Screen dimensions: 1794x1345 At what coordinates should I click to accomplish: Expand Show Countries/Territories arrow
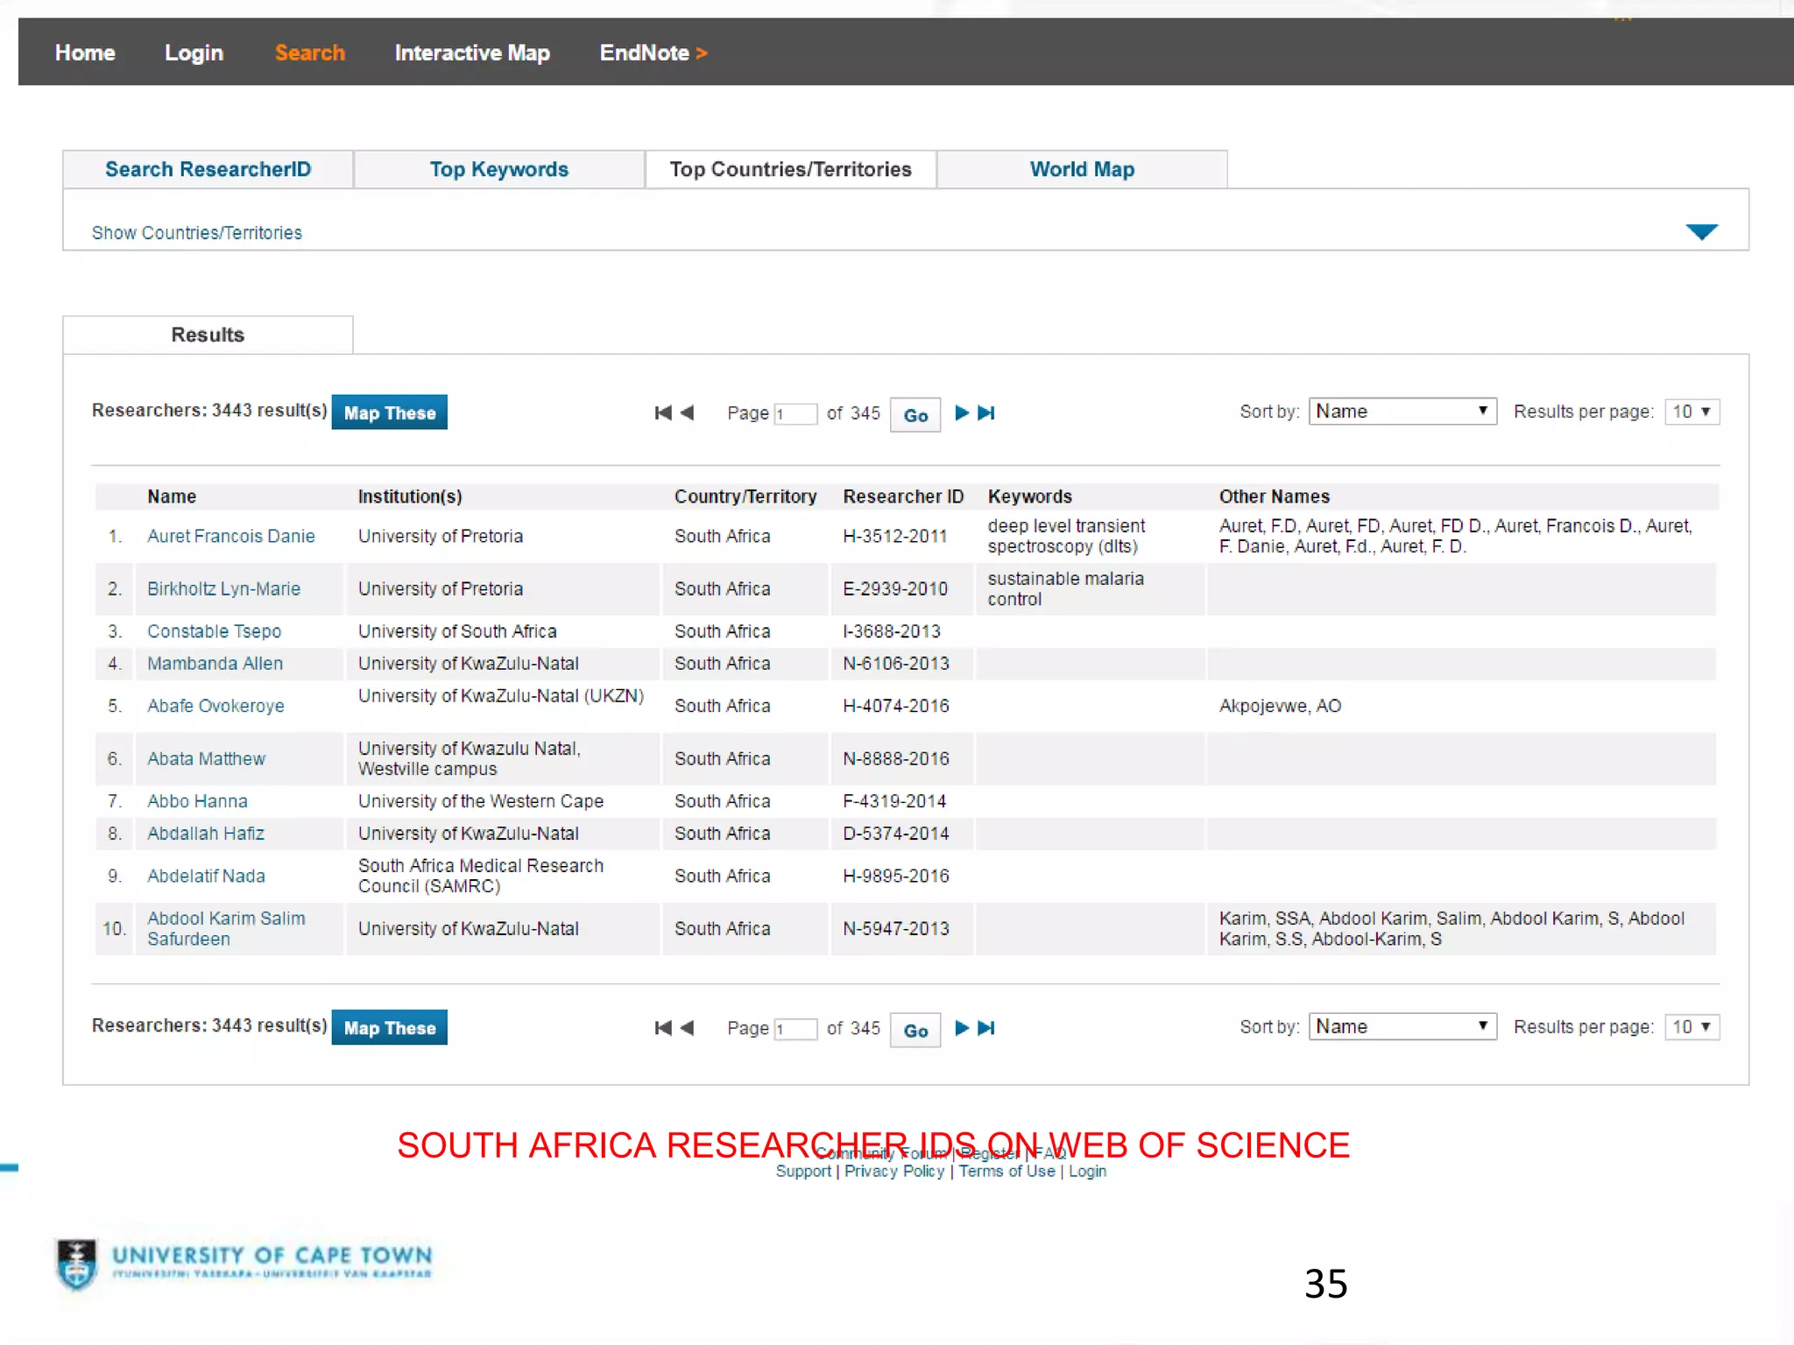coord(1701,232)
